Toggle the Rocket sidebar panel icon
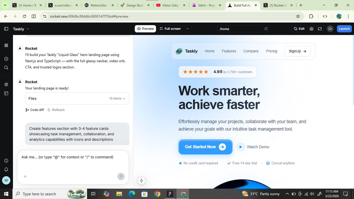 [x=6, y=29]
